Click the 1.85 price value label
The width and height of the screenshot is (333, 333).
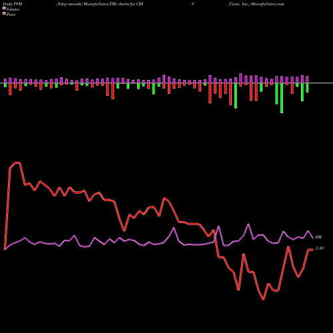[320, 248]
